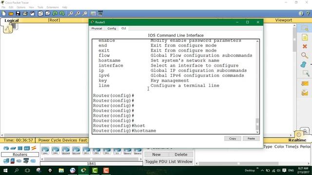Image resolution: width=312 pixels, height=175 pixels.
Task: Activate the Inspect magnifier tool
Action: (x=305, y=55)
